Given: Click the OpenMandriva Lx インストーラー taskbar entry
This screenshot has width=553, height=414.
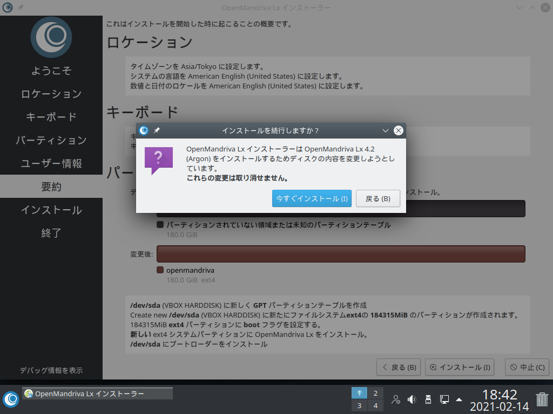Looking at the screenshot, I should pos(98,394).
